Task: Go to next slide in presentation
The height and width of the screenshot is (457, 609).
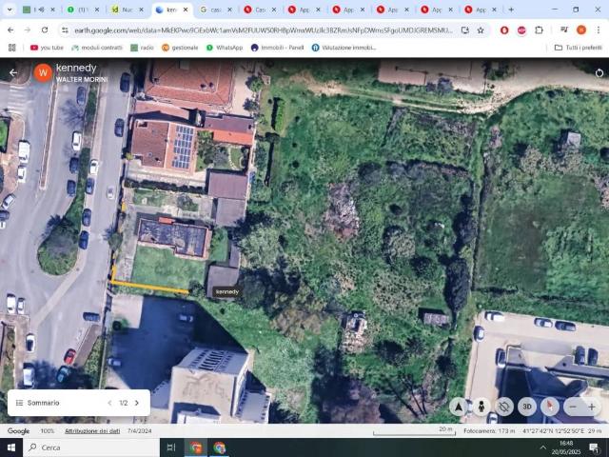Action: coord(137,403)
